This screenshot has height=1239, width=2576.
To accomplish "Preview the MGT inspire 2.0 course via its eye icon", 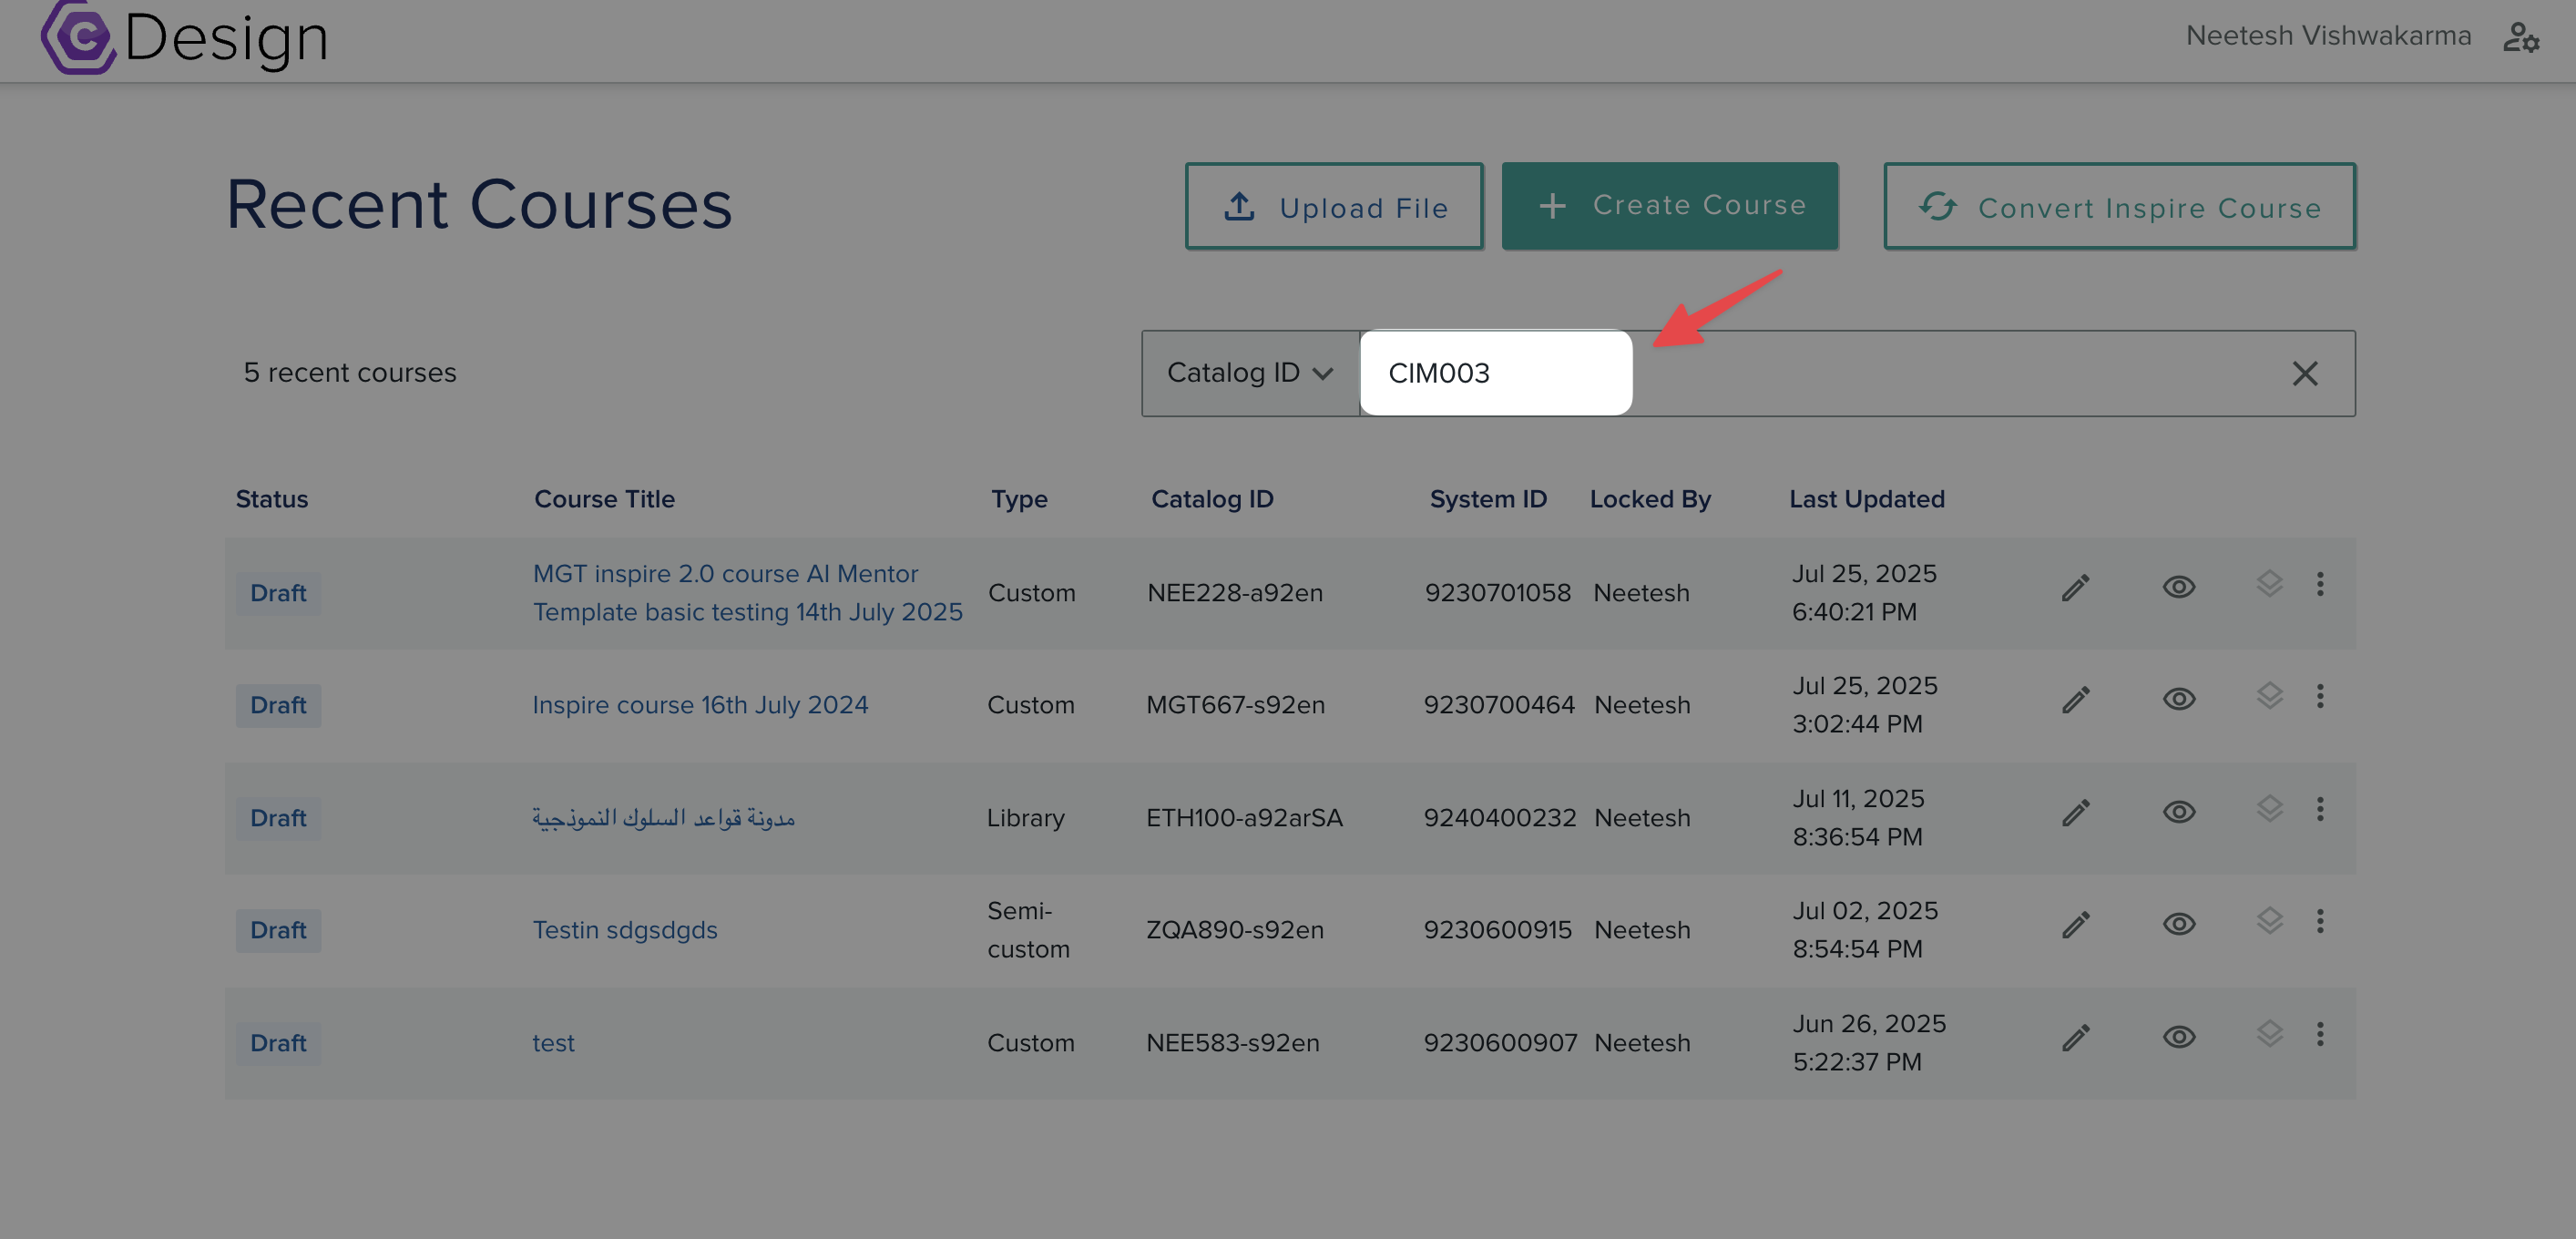I will pyautogui.click(x=2178, y=587).
